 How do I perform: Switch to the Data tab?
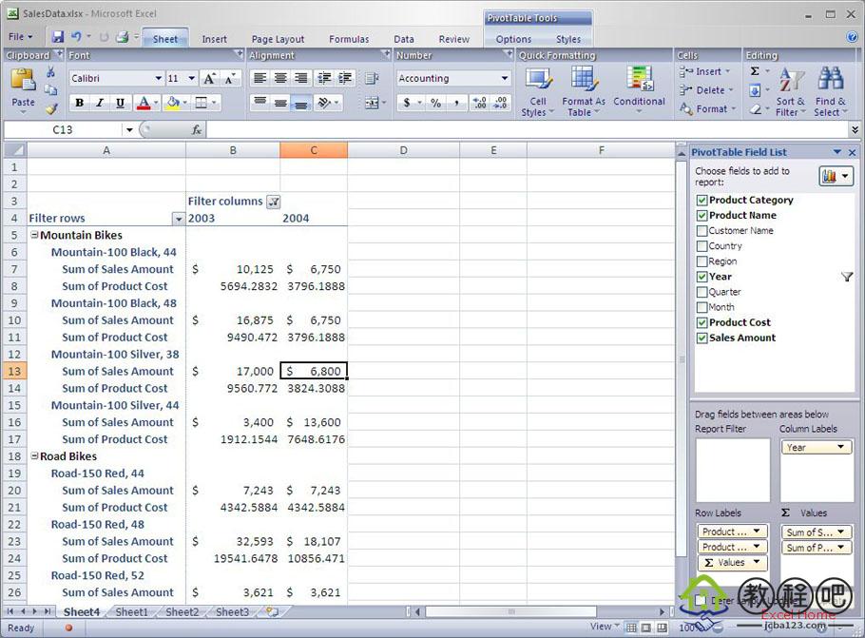(x=404, y=39)
